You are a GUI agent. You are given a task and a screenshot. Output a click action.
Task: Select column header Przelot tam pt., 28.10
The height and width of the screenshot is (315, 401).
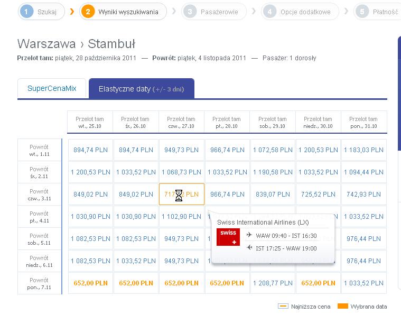coord(227,122)
